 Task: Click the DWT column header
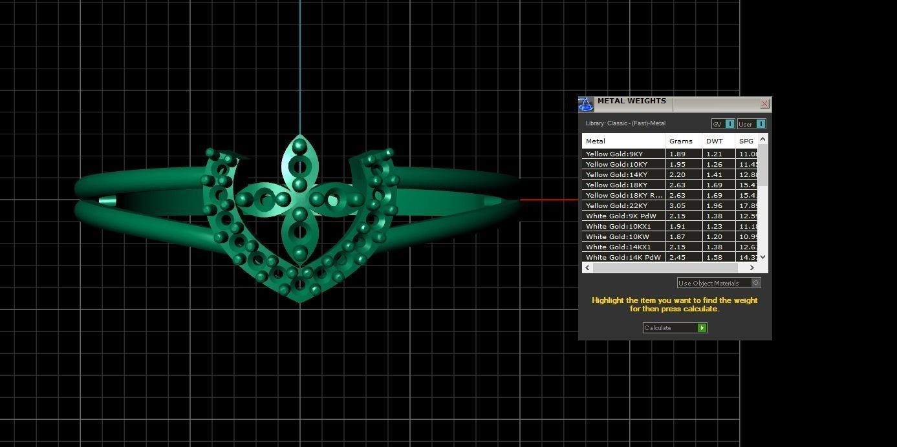(x=719, y=141)
